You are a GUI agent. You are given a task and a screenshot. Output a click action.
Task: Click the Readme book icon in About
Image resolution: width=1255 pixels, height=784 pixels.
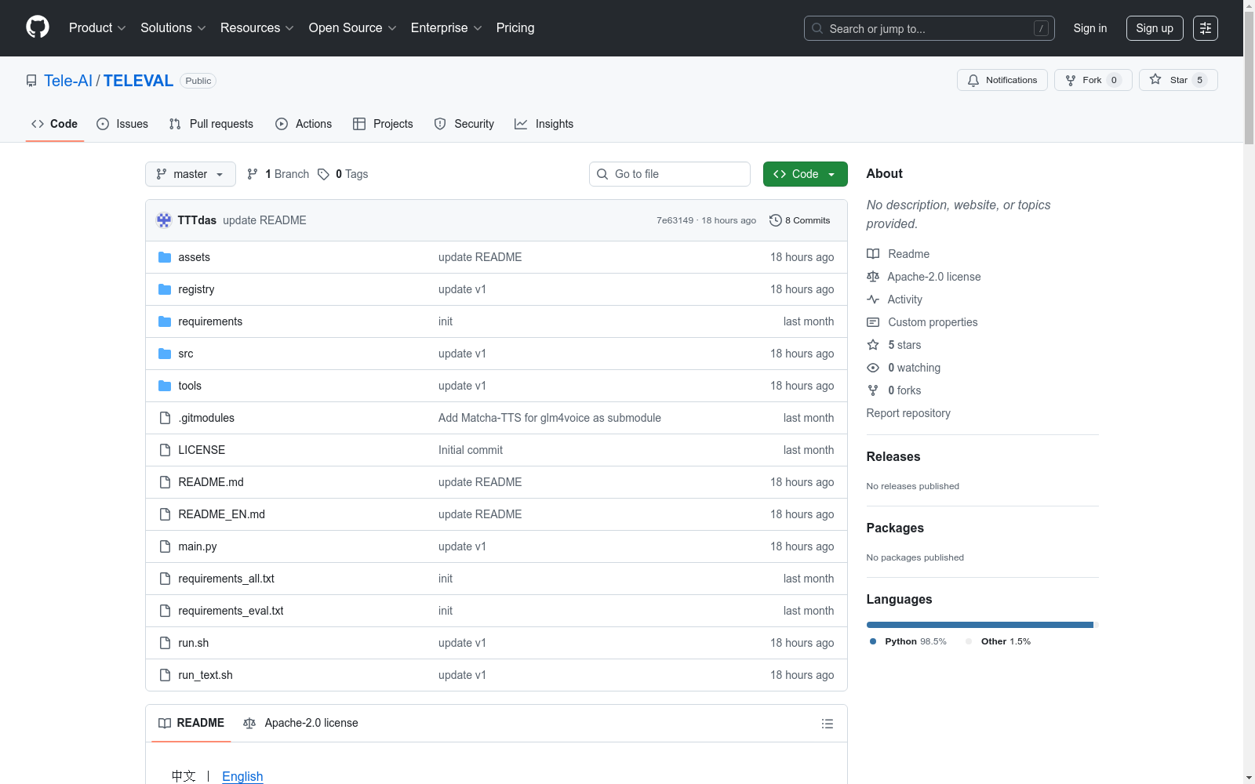[x=873, y=254]
